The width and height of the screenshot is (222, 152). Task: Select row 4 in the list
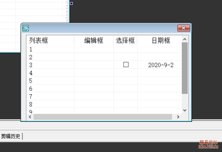[104, 73]
